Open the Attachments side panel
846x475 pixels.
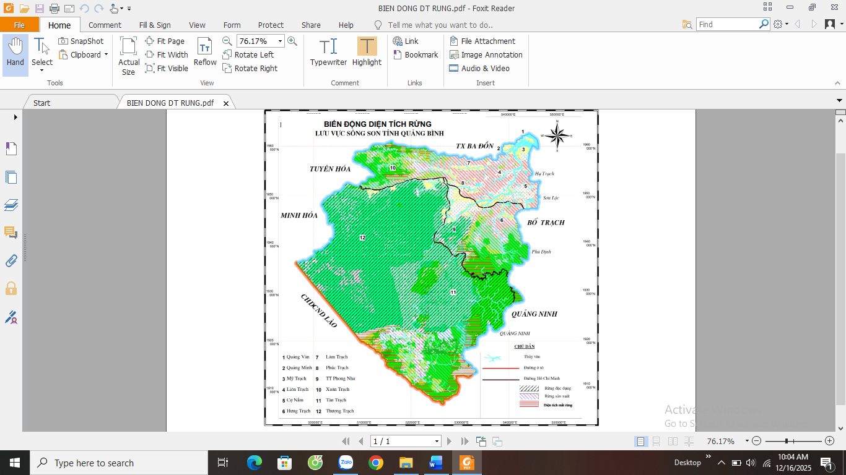[11, 260]
